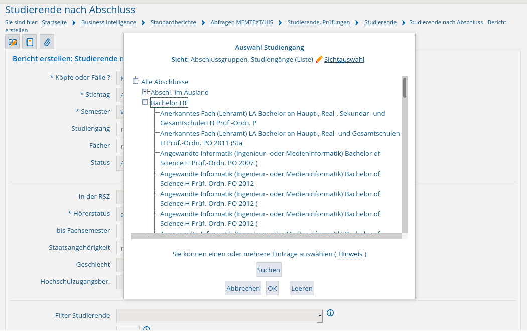This screenshot has height=331, width=527.
Task: Select Angewandte Informatik PO 2007 entry
Action: [x=270, y=158]
